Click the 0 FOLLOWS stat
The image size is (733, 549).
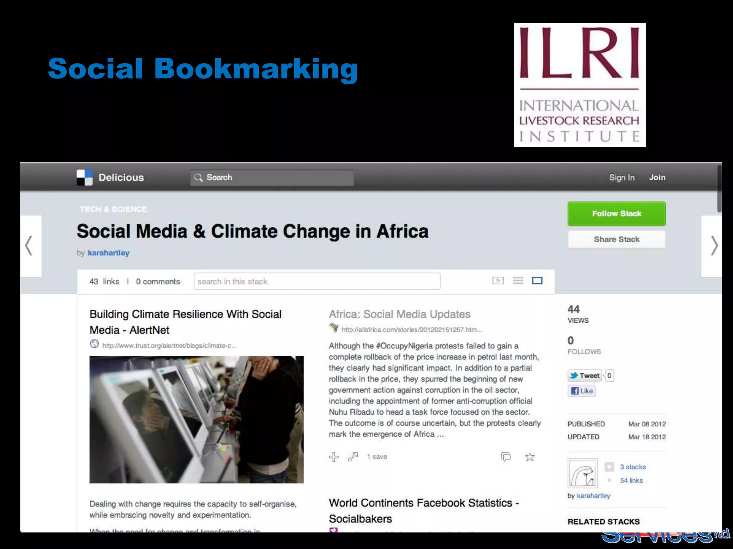[x=584, y=345]
